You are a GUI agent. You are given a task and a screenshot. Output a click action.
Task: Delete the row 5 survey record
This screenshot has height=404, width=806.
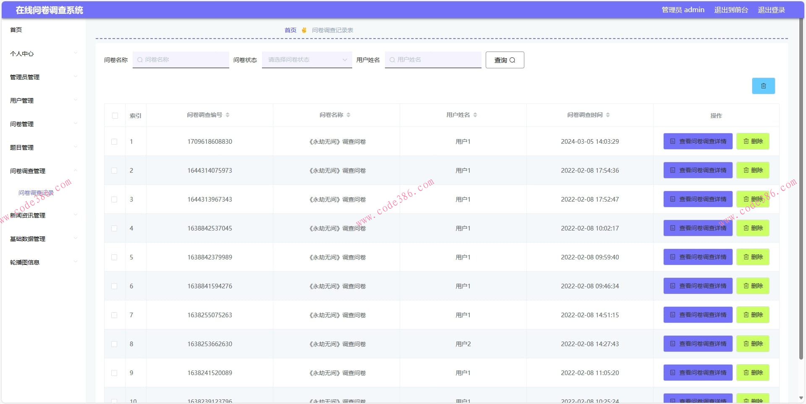pyautogui.click(x=753, y=257)
